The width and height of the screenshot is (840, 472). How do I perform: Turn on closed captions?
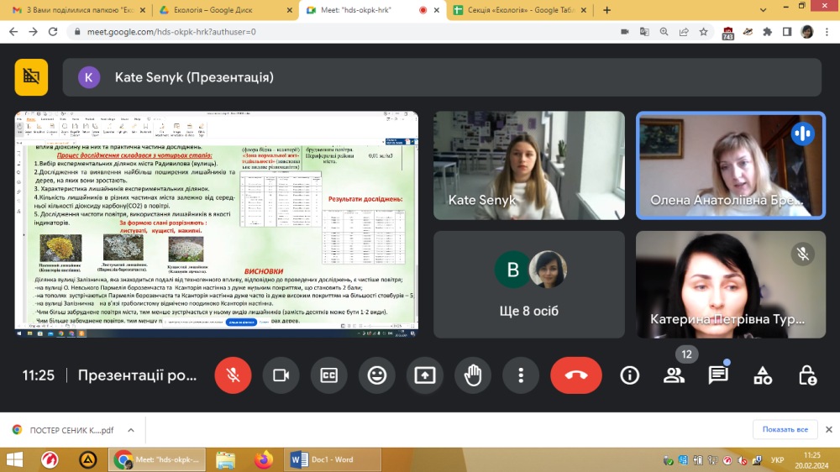coord(328,375)
